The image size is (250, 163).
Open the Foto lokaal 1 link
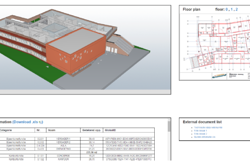[201, 131]
